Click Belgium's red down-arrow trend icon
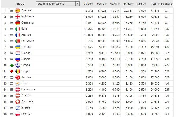This screenshot has width=177, height=117. tap(12, 71)
